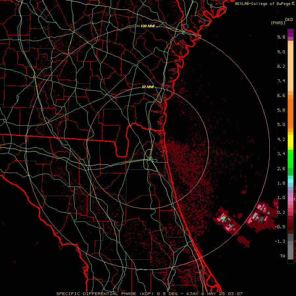Click the 03:07 timestamp
This screenshot has width=296, height=296.
(x=235, y=294)
